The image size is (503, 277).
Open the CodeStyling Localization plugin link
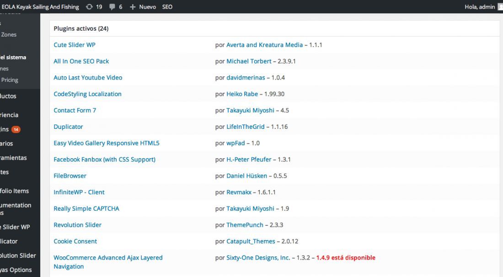pos(88,94)
